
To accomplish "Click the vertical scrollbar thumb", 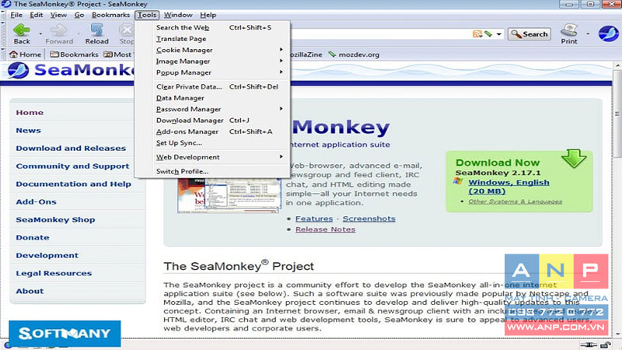I will (x=617, y=114).
